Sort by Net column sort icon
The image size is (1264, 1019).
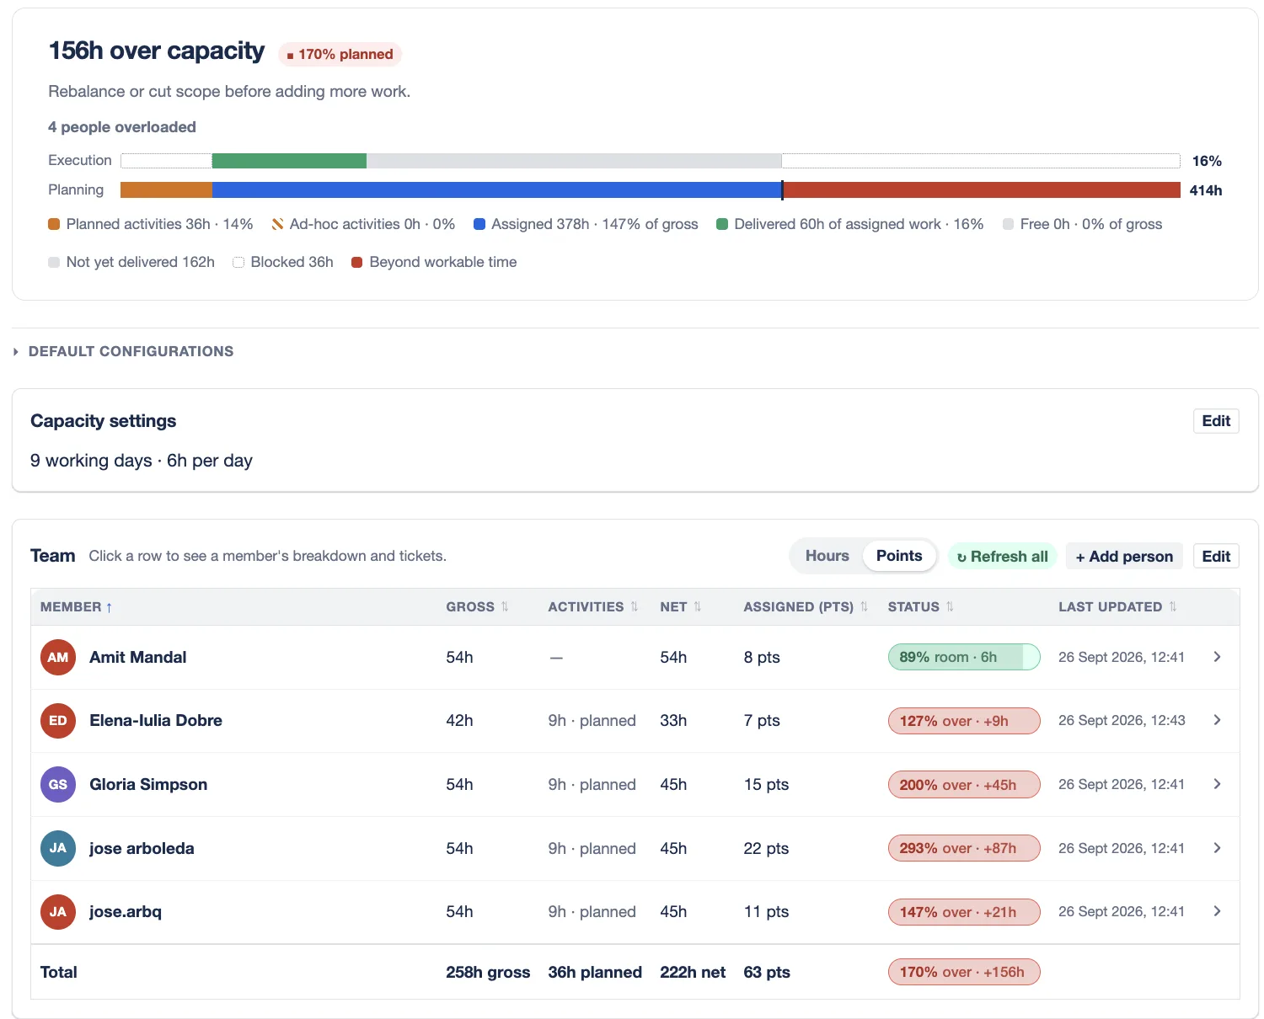[698, 606]
